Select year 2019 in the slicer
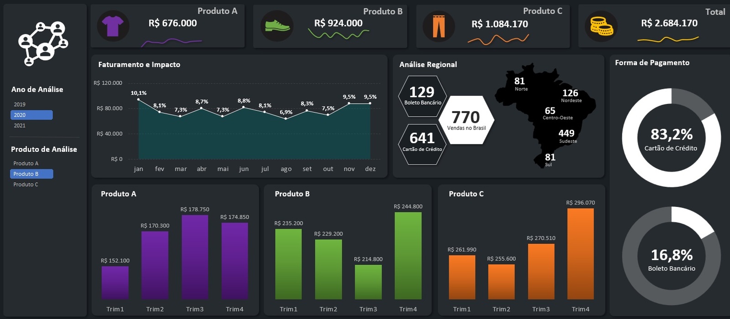This screenshot has height=319, width=730. (20, 104)
